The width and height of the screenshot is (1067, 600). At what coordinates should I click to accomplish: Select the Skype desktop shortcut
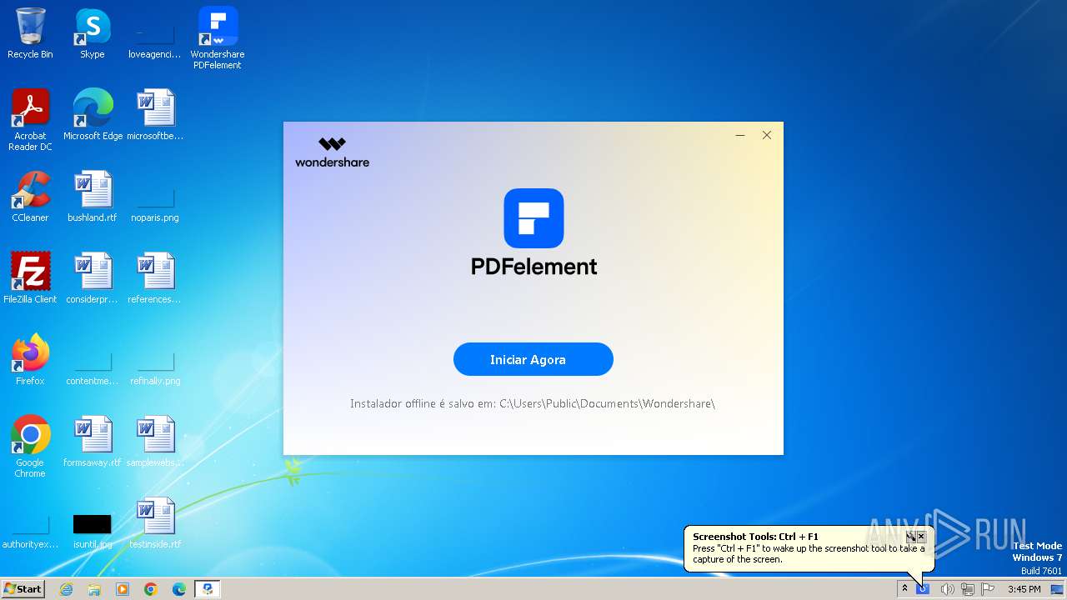click(x=93, y=34)
